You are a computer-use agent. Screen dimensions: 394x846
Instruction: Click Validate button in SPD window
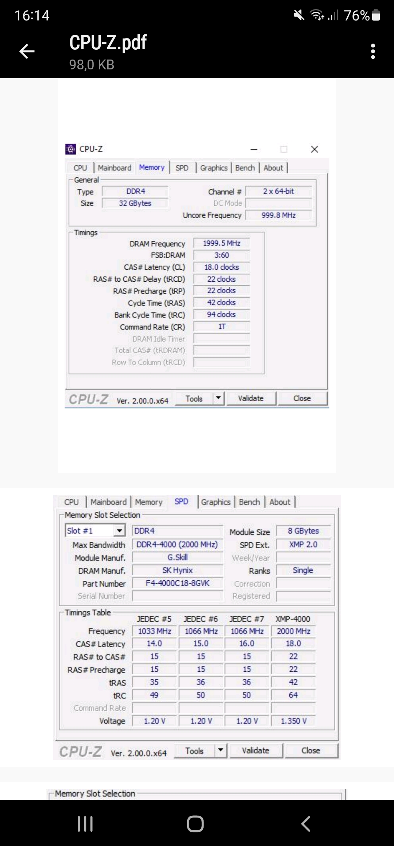256,750
